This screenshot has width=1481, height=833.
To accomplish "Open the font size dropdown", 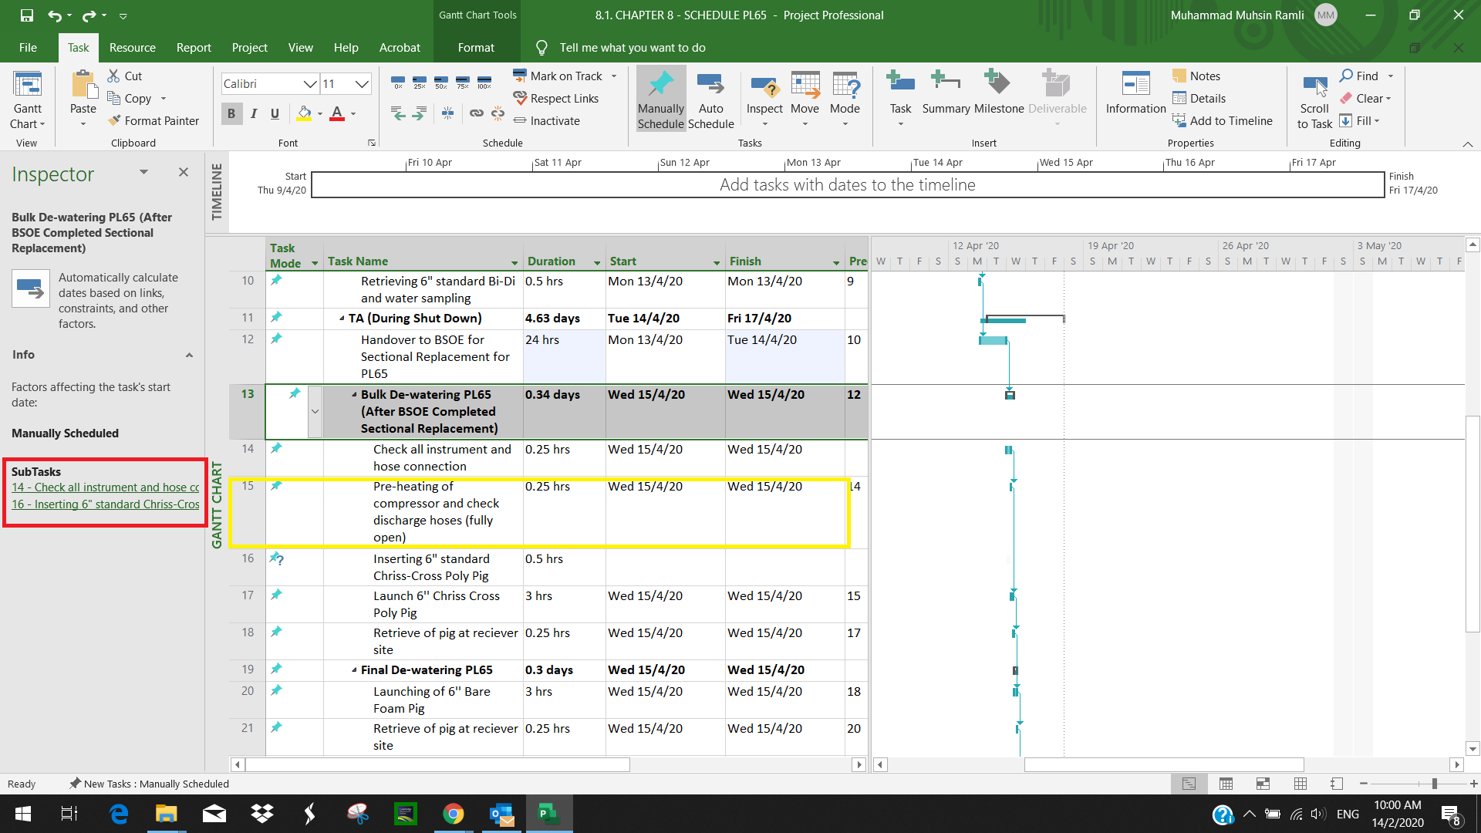I will pos(362,83).
